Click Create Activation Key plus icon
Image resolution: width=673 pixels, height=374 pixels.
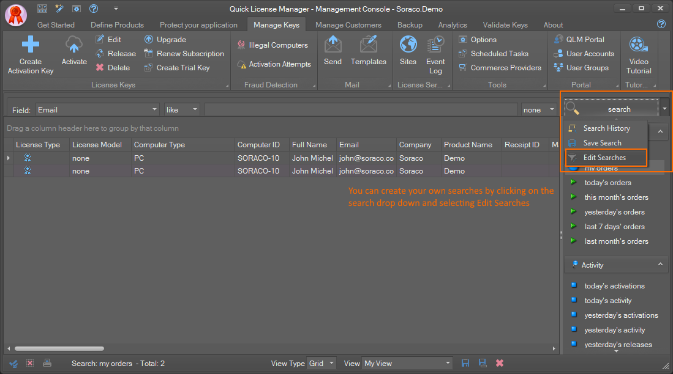click(x=31, y=44)
